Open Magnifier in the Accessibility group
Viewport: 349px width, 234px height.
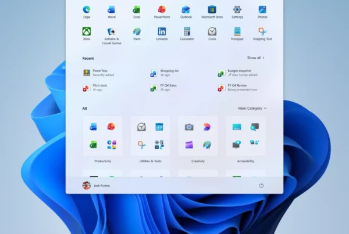tap(254, 127)
